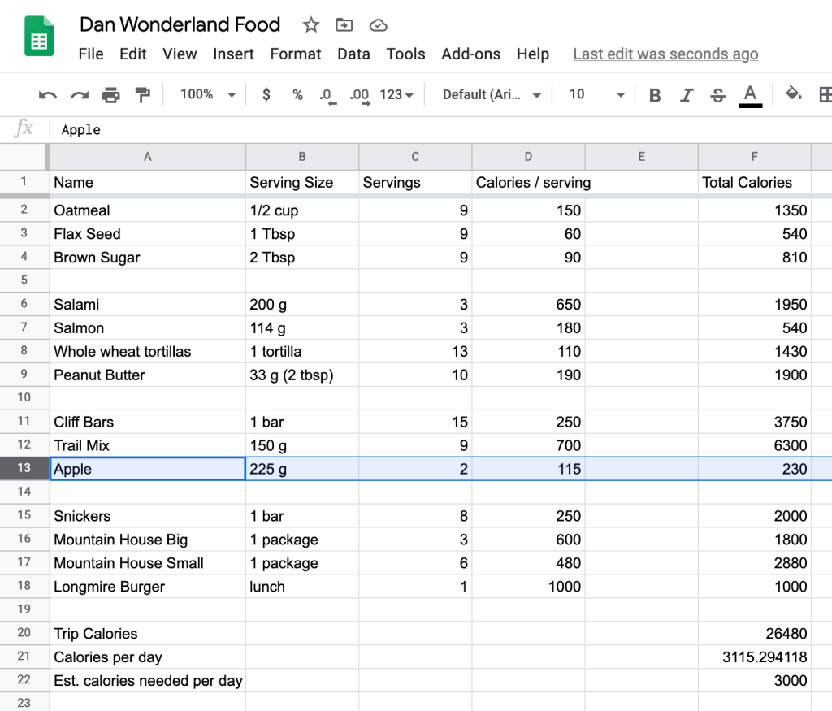This screenshot has width=832, height=711.
Task: Toggle bold formatting
Action: point(655,95)
